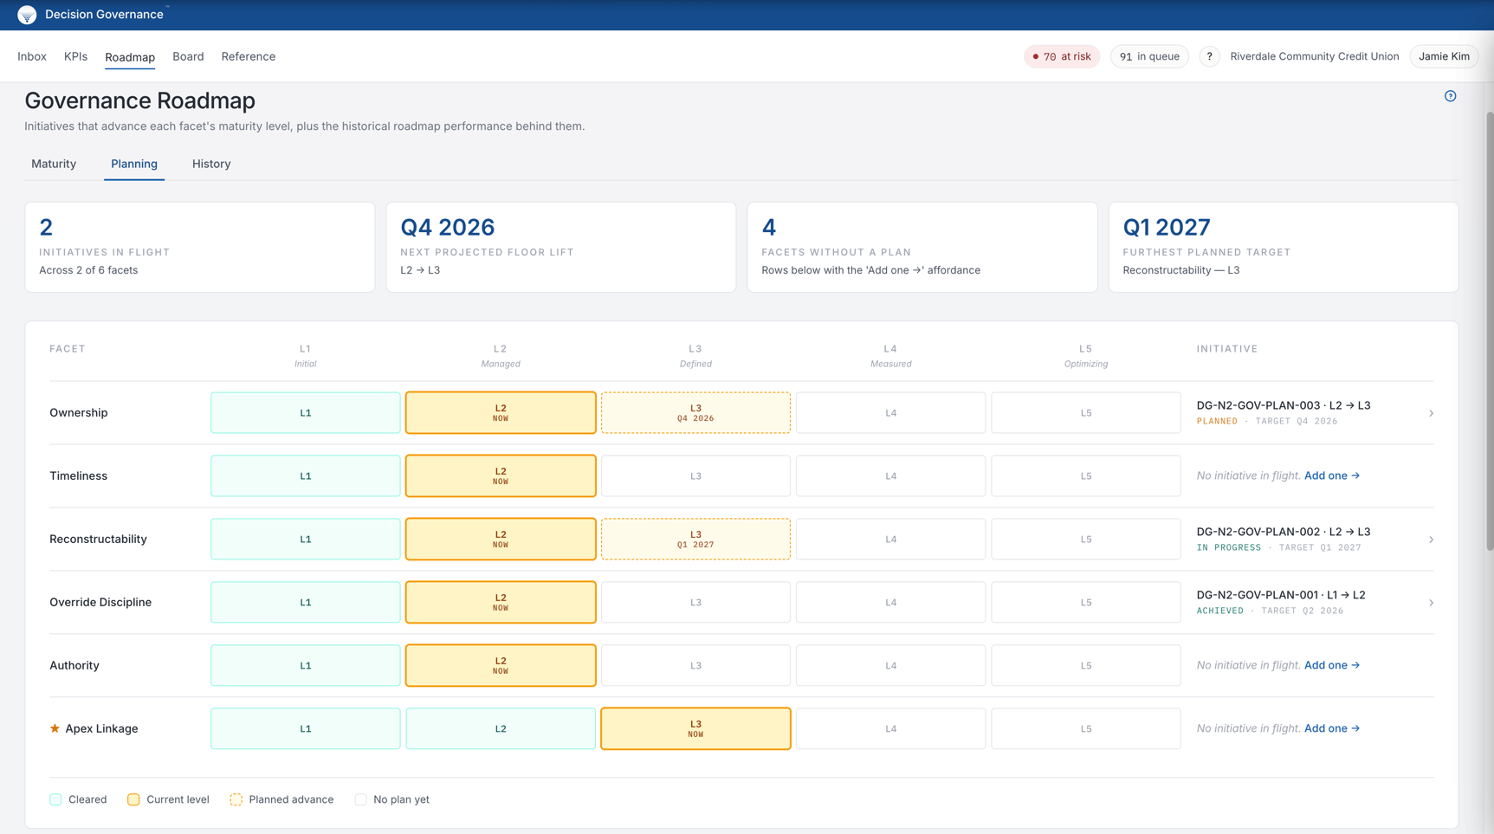
Task: Select the Roadmap nav item
Action: (x=130, y=57)
